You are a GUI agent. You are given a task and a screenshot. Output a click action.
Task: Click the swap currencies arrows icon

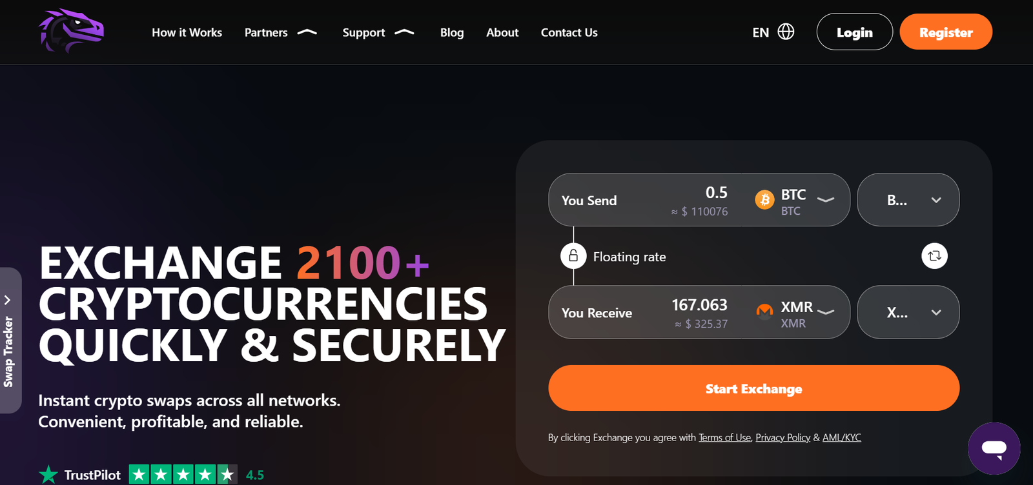coord(934,256)
